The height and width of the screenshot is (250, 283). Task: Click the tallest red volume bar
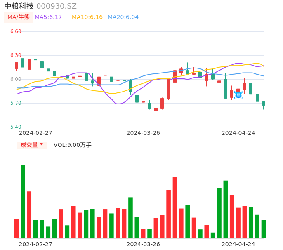175,208
